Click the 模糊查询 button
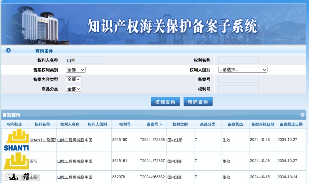Screen dimensions: 309x183 165,102
